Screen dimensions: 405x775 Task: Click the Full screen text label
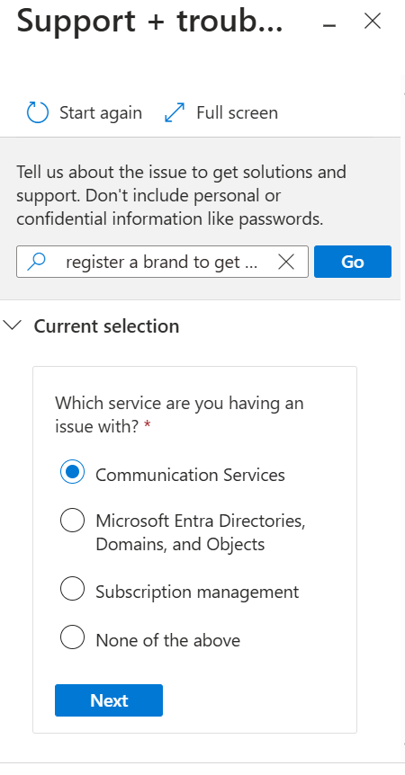coord(238,112)
